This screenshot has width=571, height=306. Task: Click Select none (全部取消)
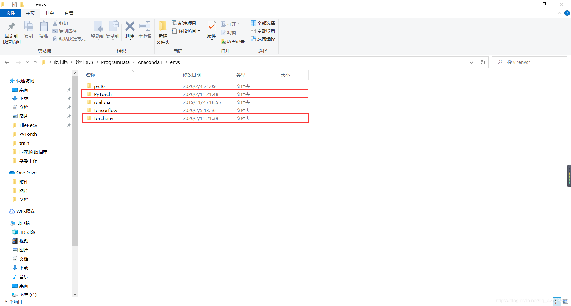click(263, 31)
